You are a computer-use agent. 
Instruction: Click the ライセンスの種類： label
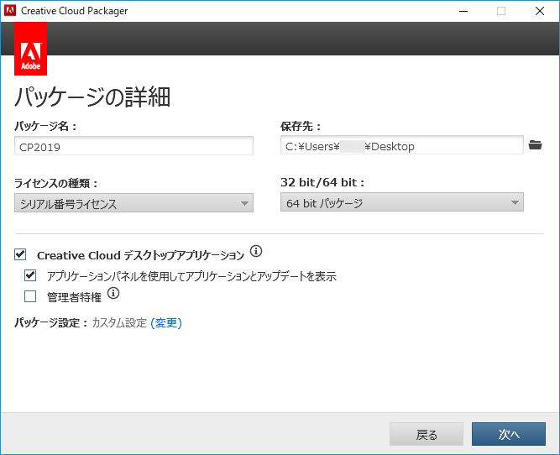(56, 183)
